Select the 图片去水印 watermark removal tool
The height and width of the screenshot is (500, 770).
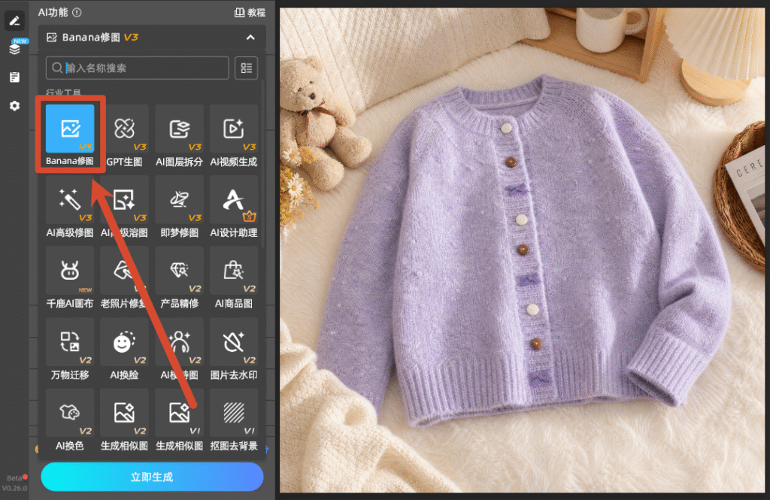(x=234, y=342)
